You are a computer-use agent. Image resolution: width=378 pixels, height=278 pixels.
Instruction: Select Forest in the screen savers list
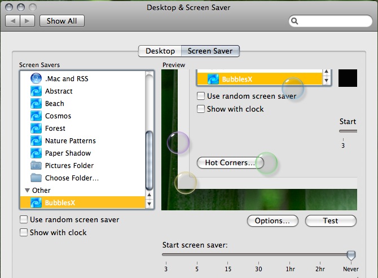[83, 128]
